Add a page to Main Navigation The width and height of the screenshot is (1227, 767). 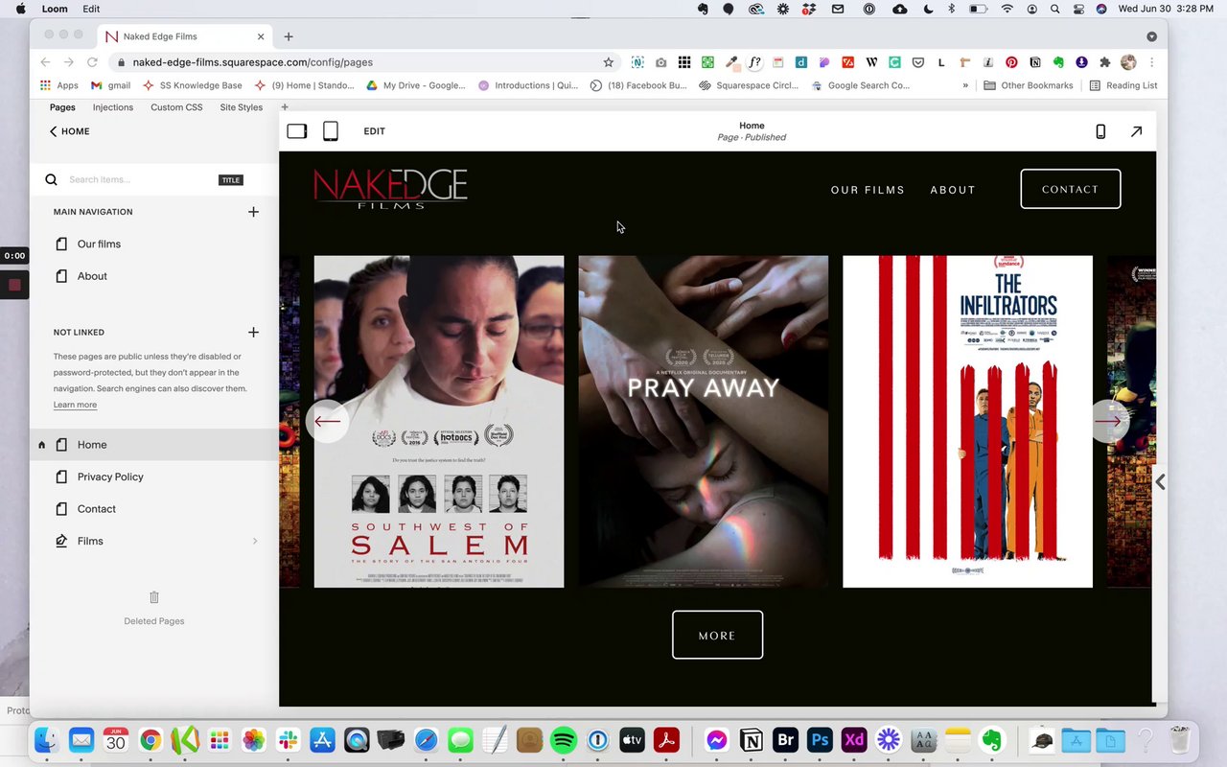point(253,212)
